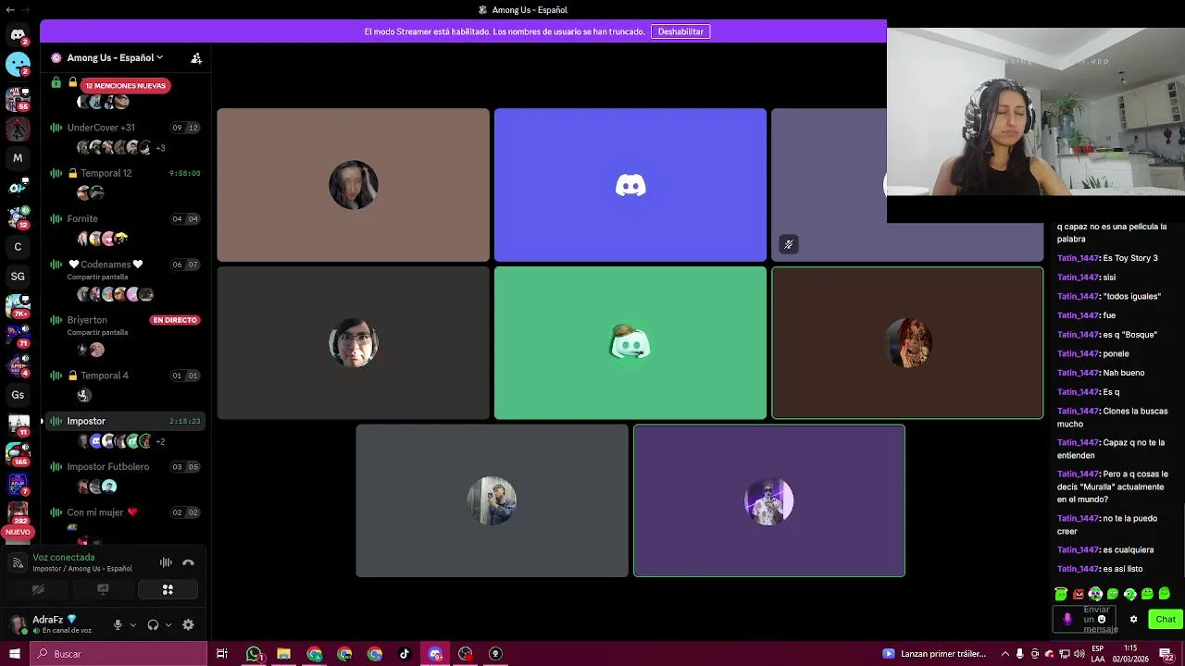Open ESP LAA keyboard language selector
This screenshot has height=666, width=1185.
pyautogui.click(x=1097, y=654)
